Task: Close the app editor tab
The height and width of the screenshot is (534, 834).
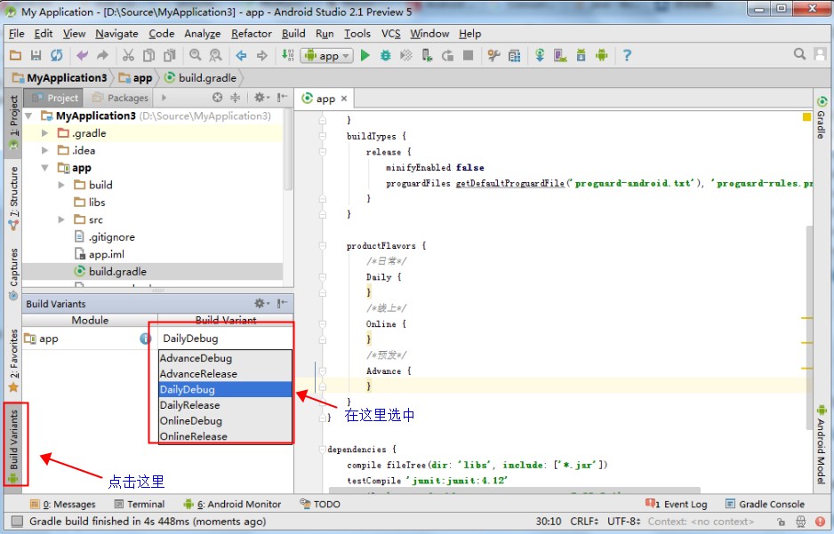Action: click(x=344, y=99)
